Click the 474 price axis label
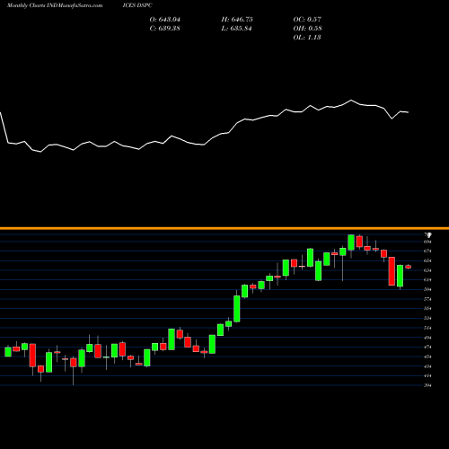449x449 pixels. click(x=427, y=347)
